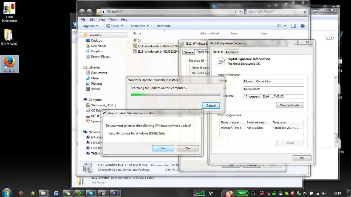Open the Tools menu

click(x=113, y=19)
